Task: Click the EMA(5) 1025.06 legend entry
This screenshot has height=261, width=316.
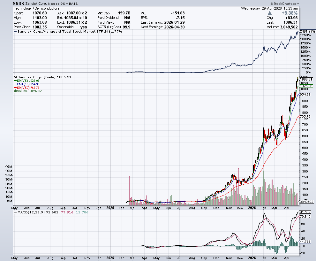Action: (x=26, y=81)
